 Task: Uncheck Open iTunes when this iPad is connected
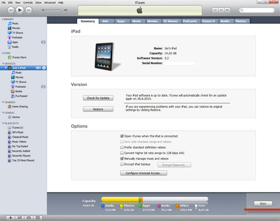(x=122, y=136)
